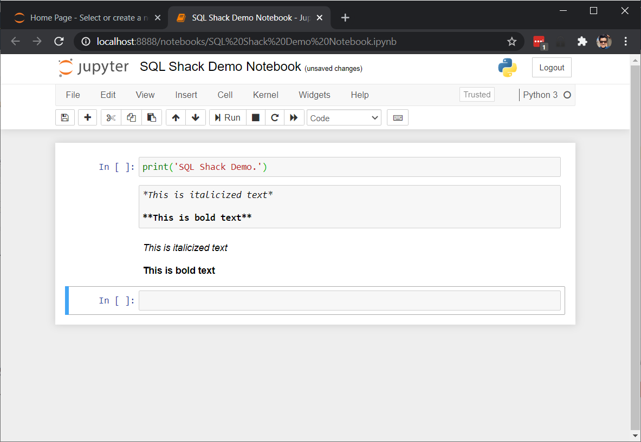641x442 pixels.
Task: Insert a cell below with plus icon
Action: (87, 118)
